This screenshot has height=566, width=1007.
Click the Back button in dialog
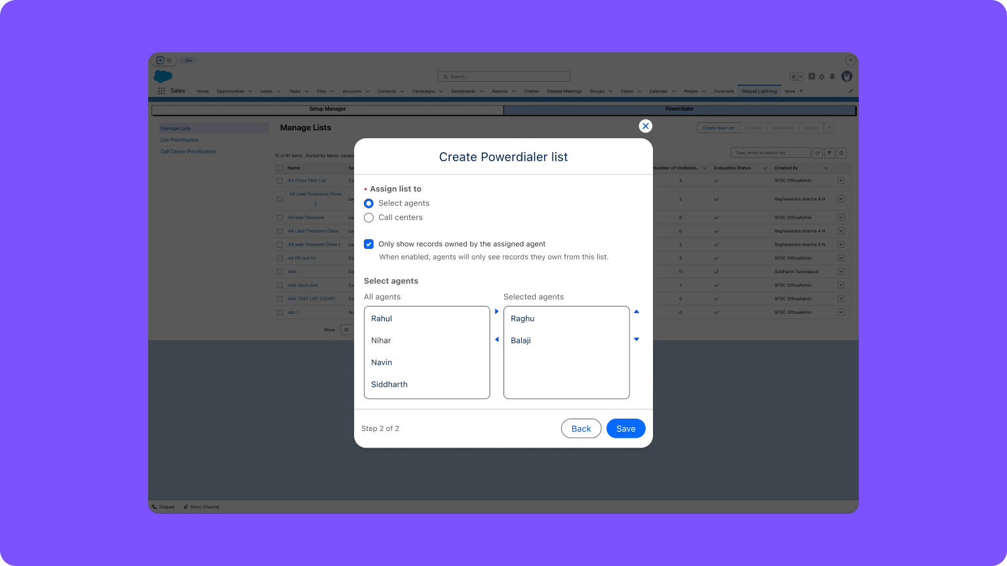point(581,428)
